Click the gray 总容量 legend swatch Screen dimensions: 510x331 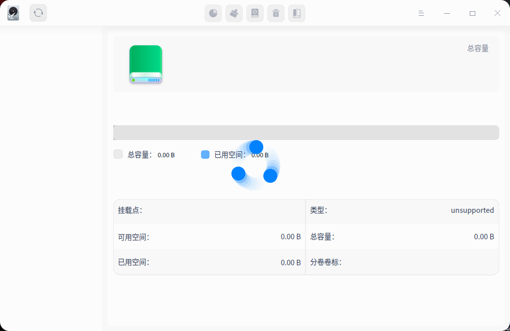click(118, 154)
